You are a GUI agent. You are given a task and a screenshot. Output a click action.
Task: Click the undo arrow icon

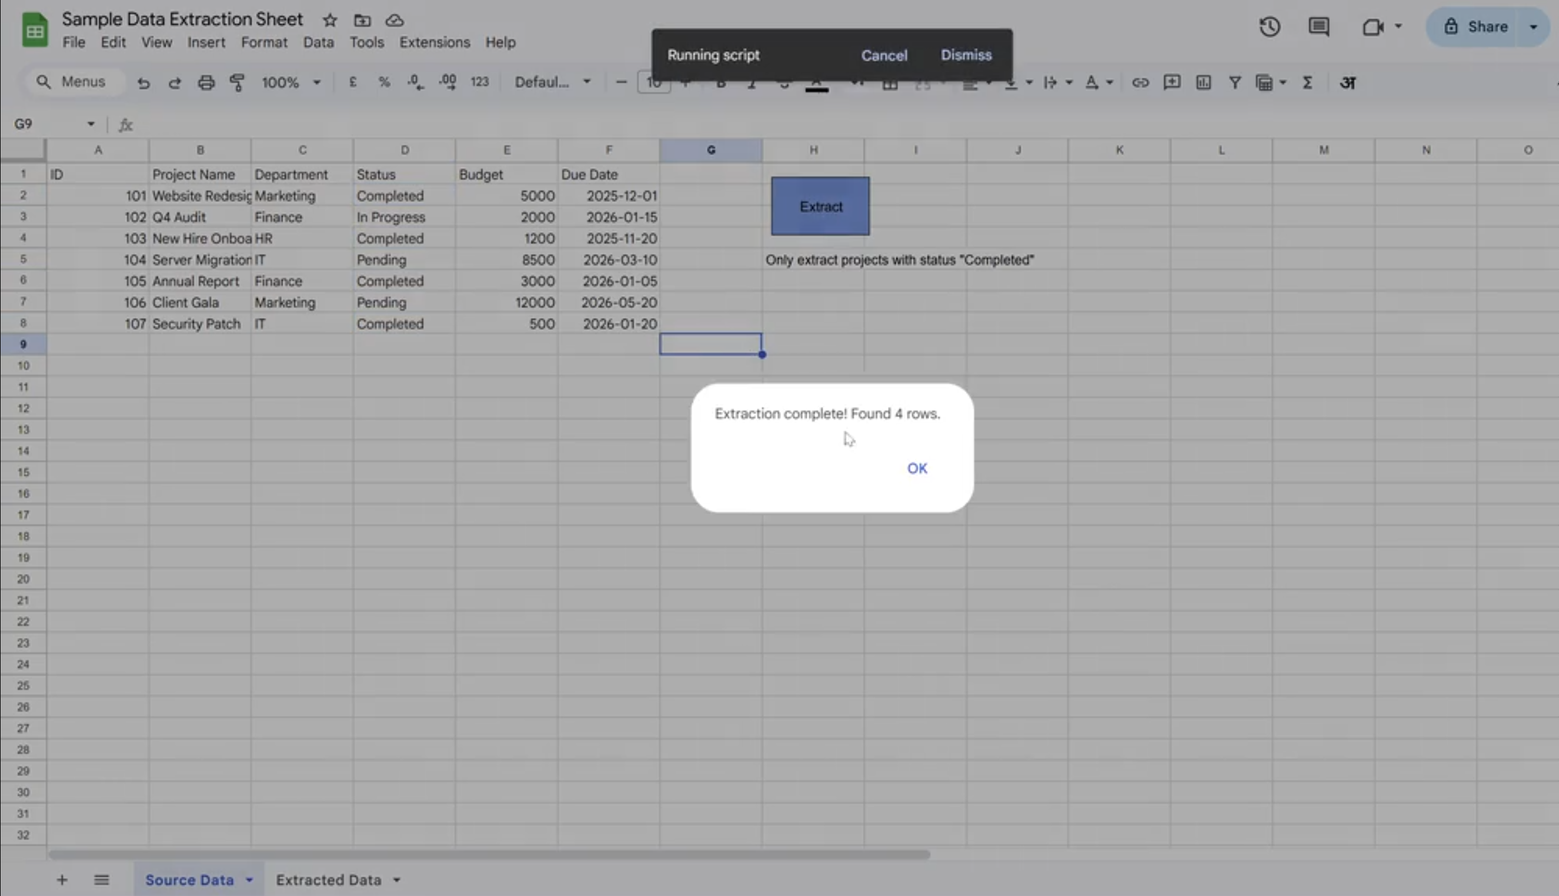coord(143,82)
